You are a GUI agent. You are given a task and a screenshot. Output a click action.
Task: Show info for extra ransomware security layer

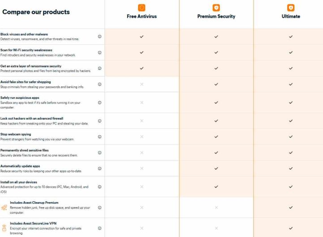pos(99,68)
